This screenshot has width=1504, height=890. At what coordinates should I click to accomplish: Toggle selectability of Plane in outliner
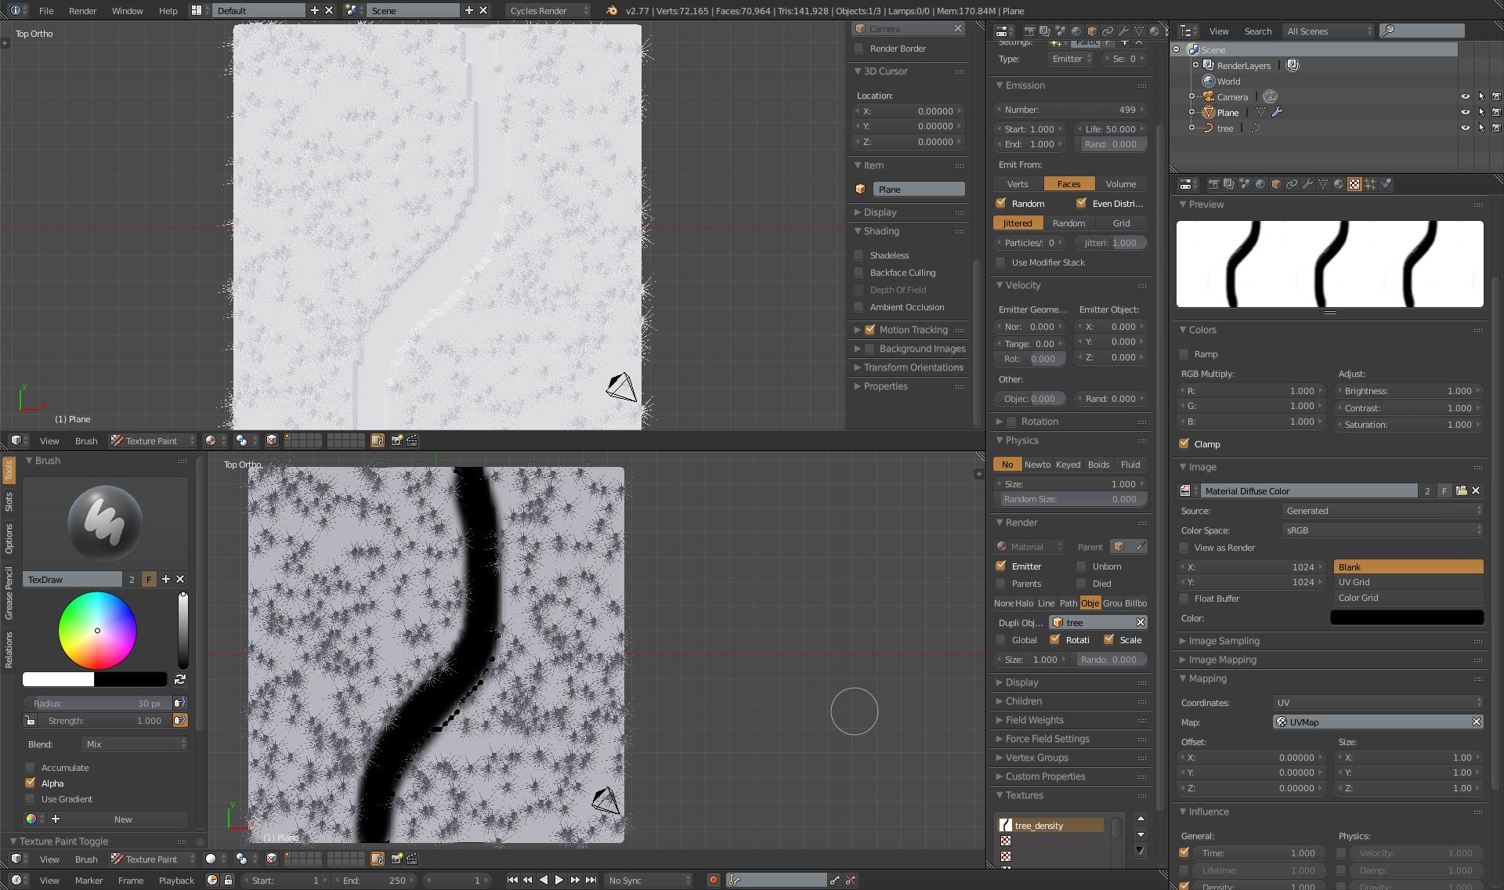[1481, 112]
